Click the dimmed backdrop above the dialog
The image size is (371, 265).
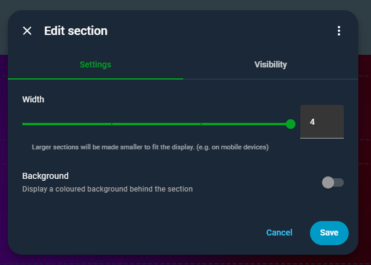[x=181, y=4]
